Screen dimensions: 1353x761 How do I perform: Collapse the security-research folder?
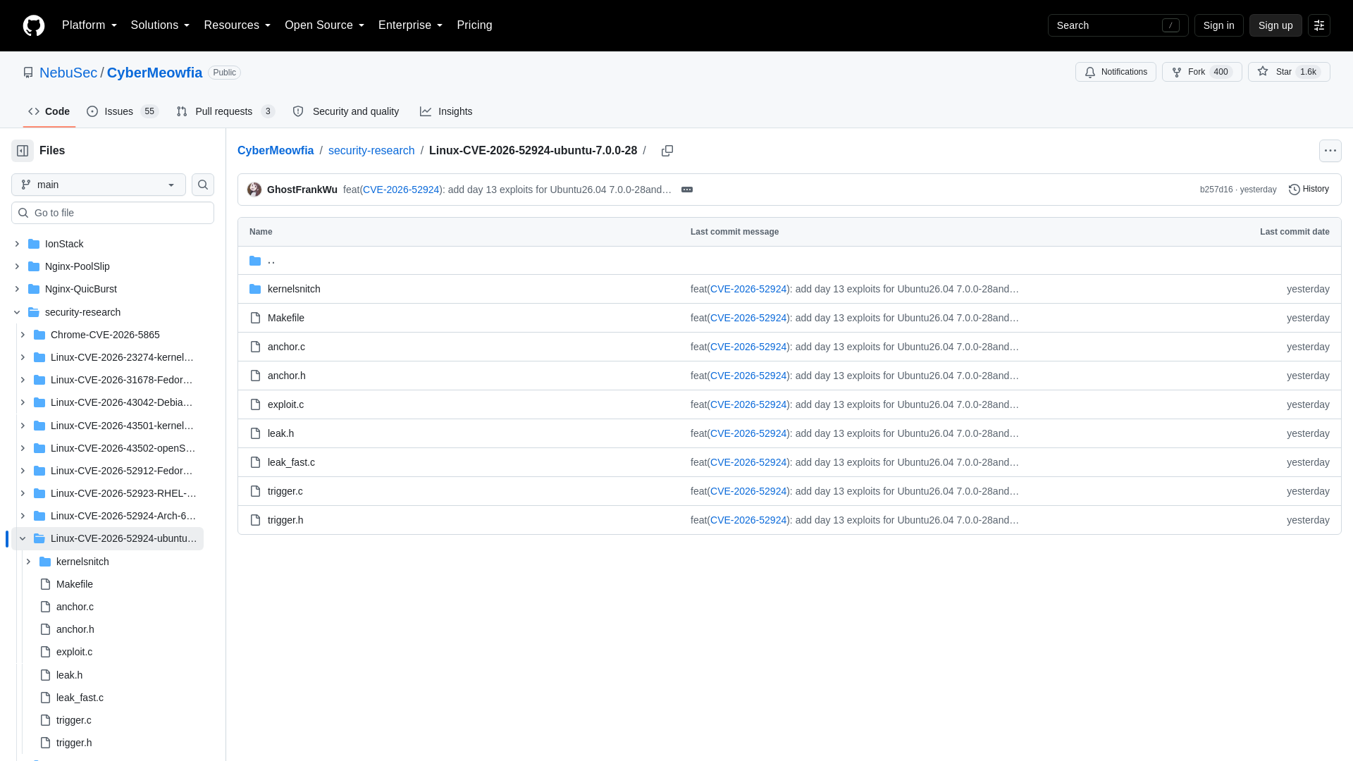pyautogui.click(x=17, y=312)
